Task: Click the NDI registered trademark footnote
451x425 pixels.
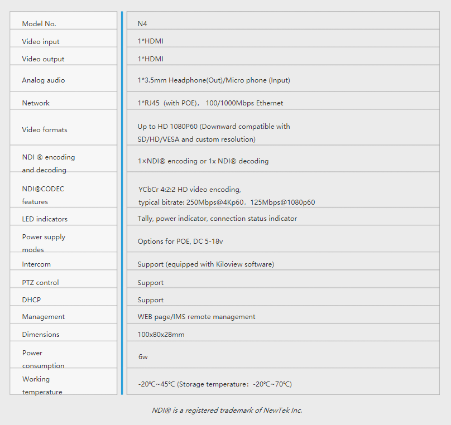Action: pyautogui.click(x=227, y=410)
